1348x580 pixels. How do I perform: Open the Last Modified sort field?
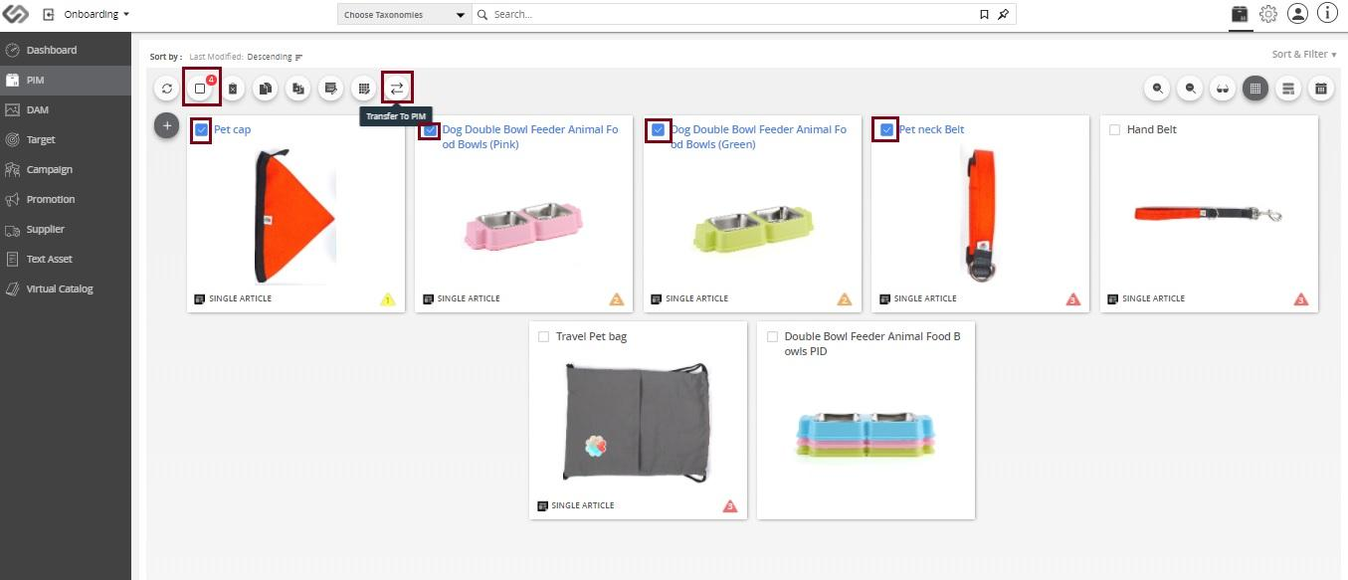[216, 57]
